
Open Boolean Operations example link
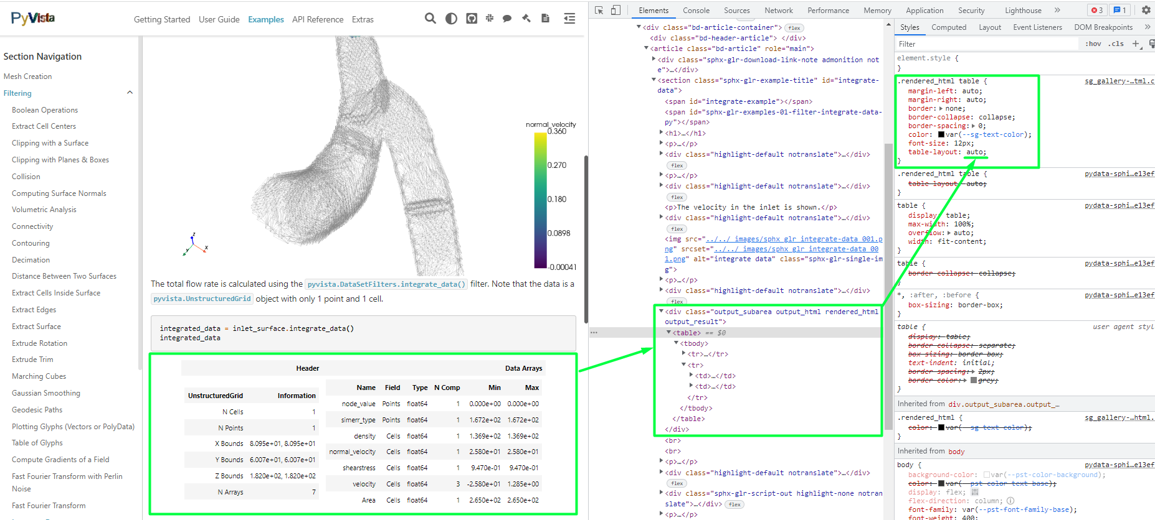45,110
